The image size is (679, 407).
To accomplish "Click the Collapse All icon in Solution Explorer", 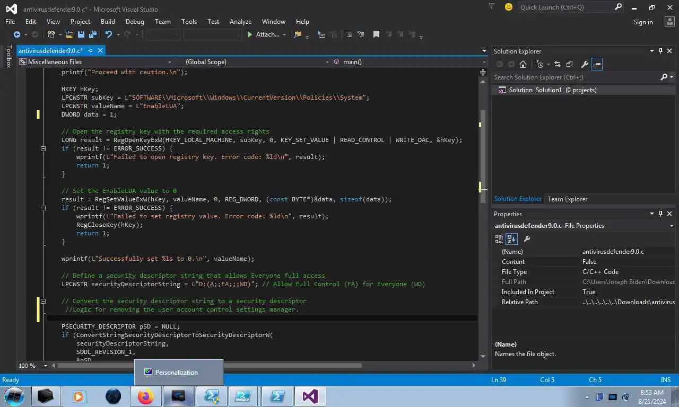I will [x=569, y=64].
